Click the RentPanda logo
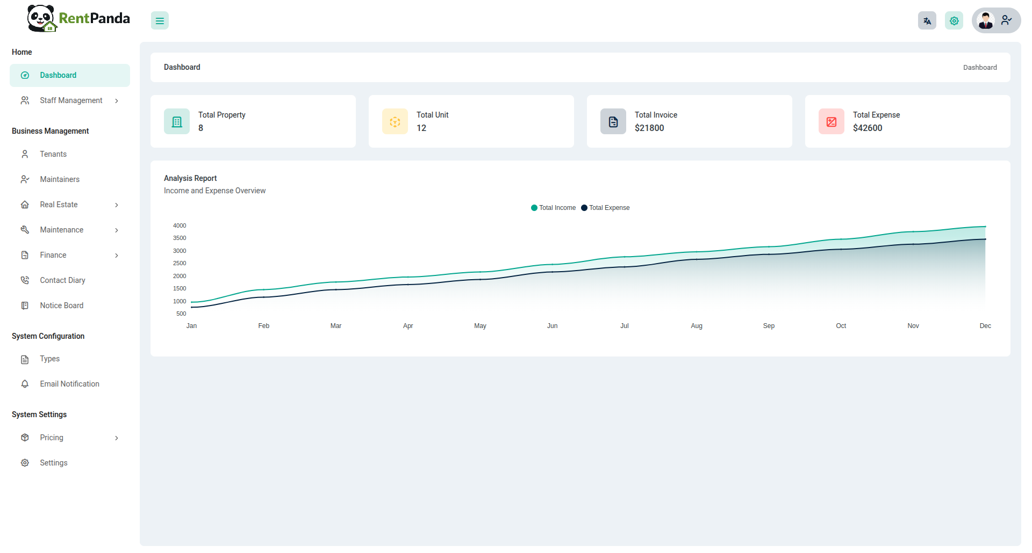The height and width of the screenshot is (553, 1032). pyautogui.click(x=78, y=19)
